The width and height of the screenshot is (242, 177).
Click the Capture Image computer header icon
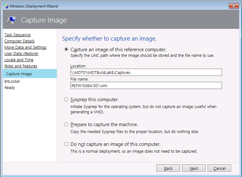coord(11,20)
